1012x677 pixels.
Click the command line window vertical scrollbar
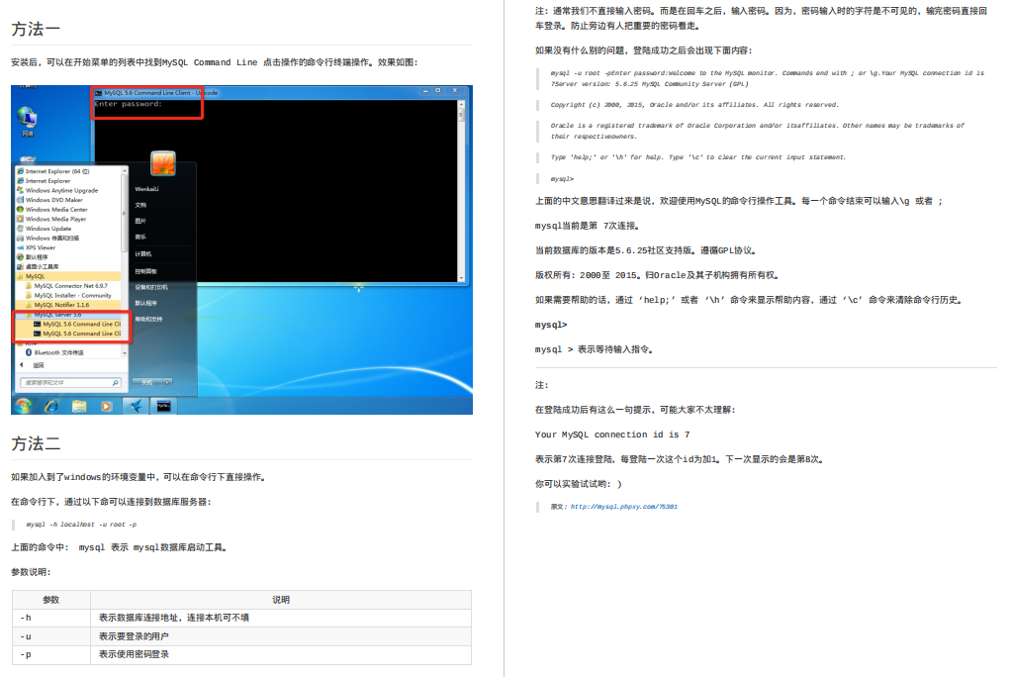tap(461, 191)
